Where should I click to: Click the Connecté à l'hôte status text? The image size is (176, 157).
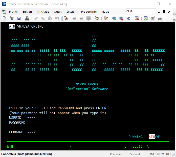click(x=27, y=154)
